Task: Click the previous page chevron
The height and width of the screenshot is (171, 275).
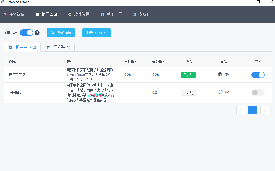Action: (240, 110)
